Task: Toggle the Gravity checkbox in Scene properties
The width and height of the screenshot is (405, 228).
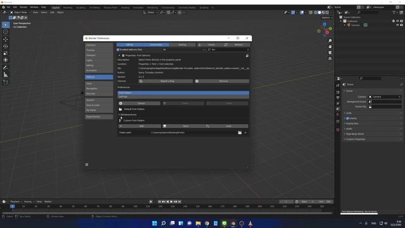Action: (347, 118)
